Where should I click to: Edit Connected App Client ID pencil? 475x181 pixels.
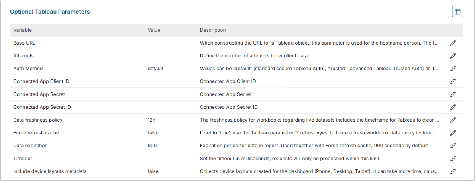click(453, 81)
